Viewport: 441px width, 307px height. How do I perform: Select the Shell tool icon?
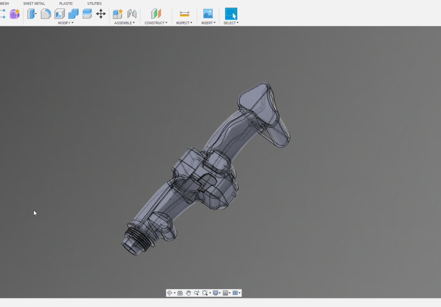[60, 14]
